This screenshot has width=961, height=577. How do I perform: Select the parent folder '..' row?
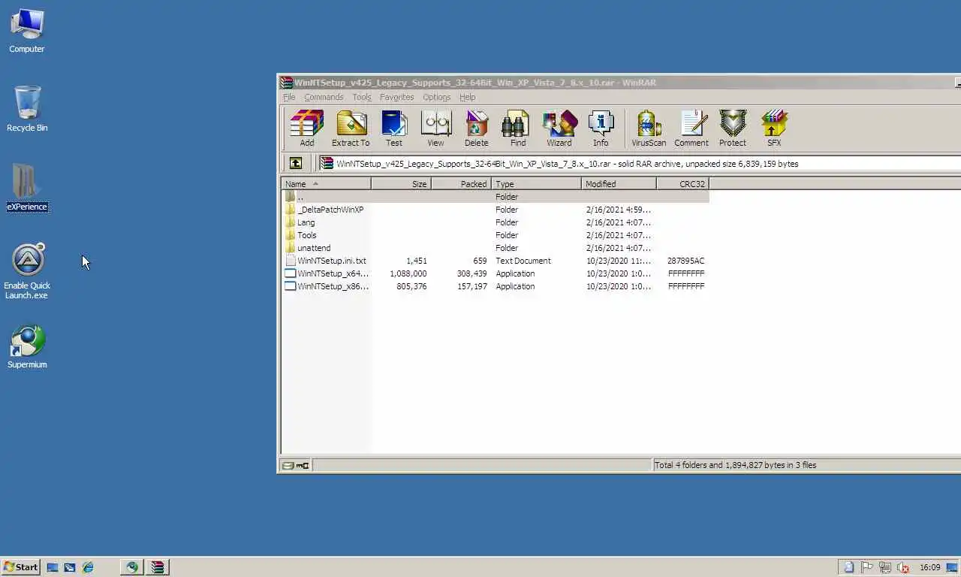(x=496, y=197)
